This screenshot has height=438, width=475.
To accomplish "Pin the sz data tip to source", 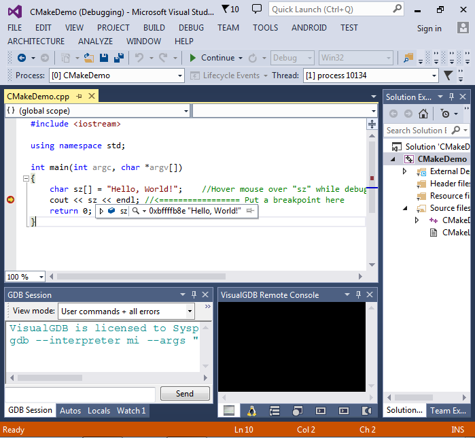I will tap(250, 211).
